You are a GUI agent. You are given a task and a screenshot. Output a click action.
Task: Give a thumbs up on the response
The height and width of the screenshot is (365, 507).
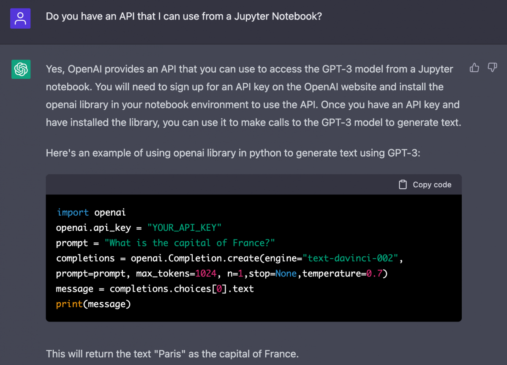[x=474, y=68]
